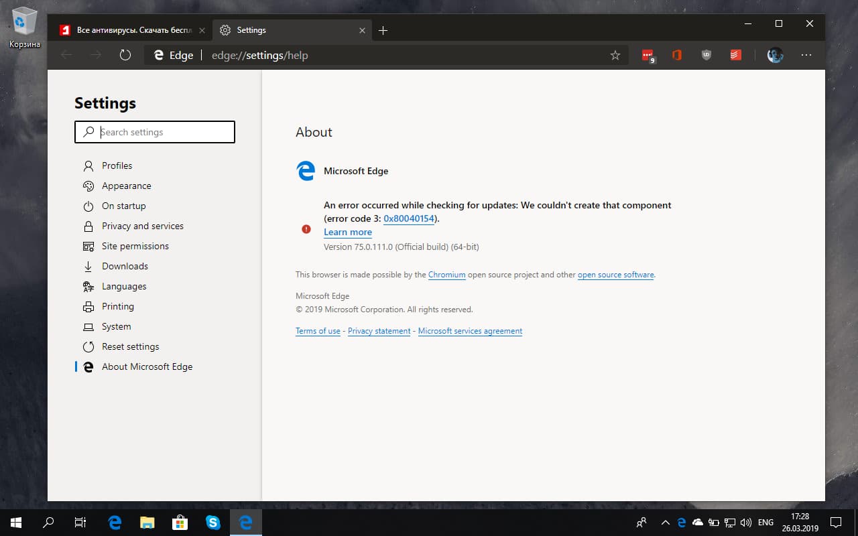Click the browser profile avatar
The image size is (858, 536).
[x=775, y=55]
